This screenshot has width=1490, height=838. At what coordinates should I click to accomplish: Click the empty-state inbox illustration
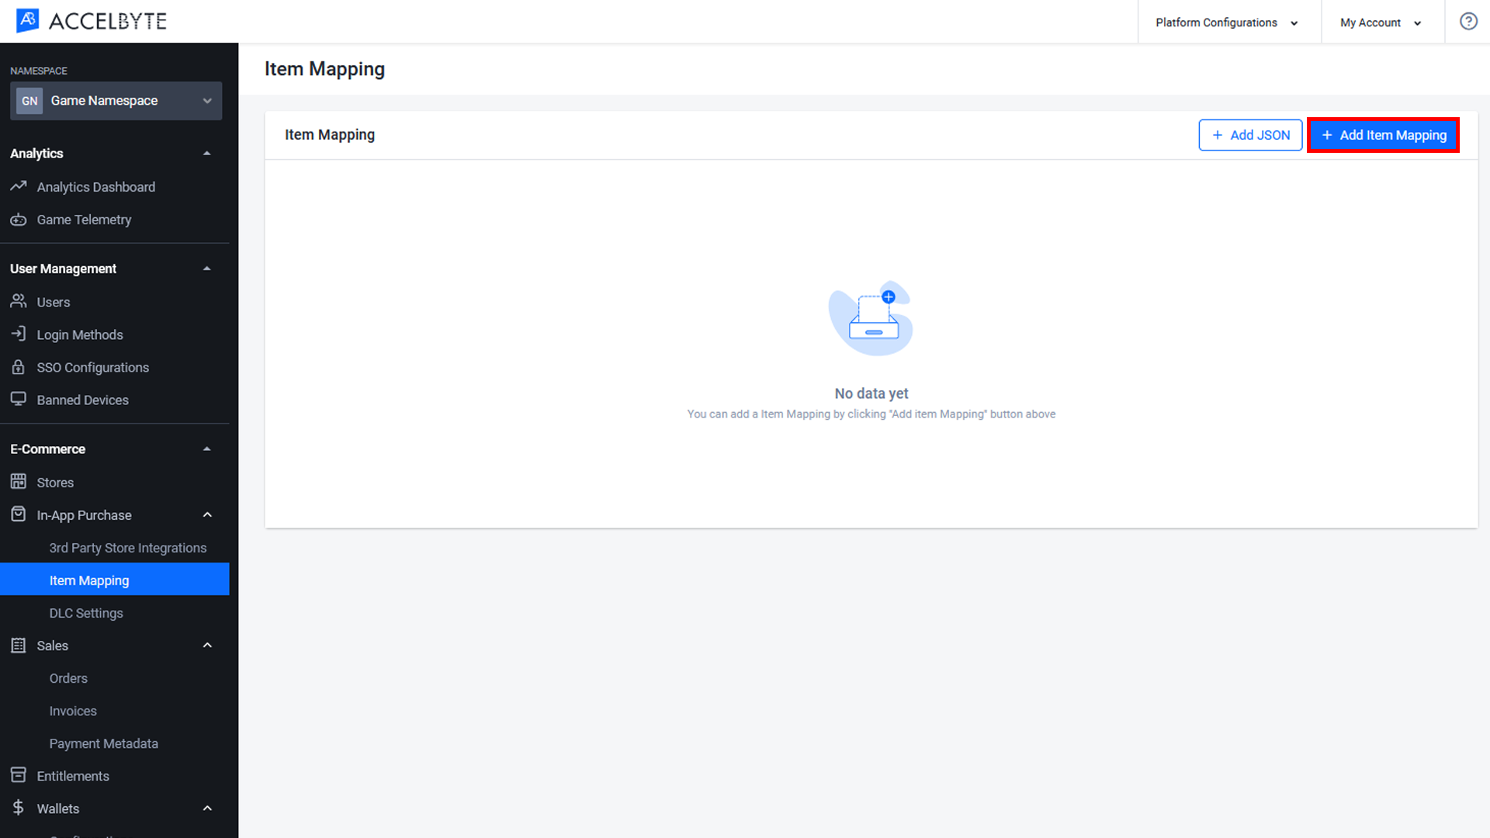tap(871, 318)
